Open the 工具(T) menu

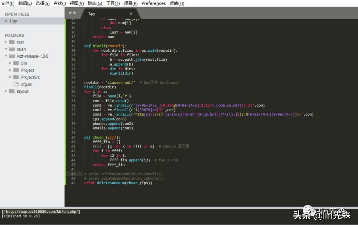tap(113, 3)
